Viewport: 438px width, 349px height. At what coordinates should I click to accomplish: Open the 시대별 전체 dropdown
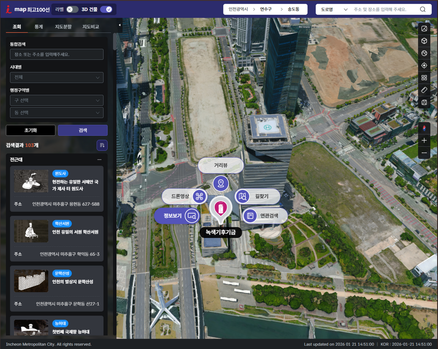click(57, 77)
